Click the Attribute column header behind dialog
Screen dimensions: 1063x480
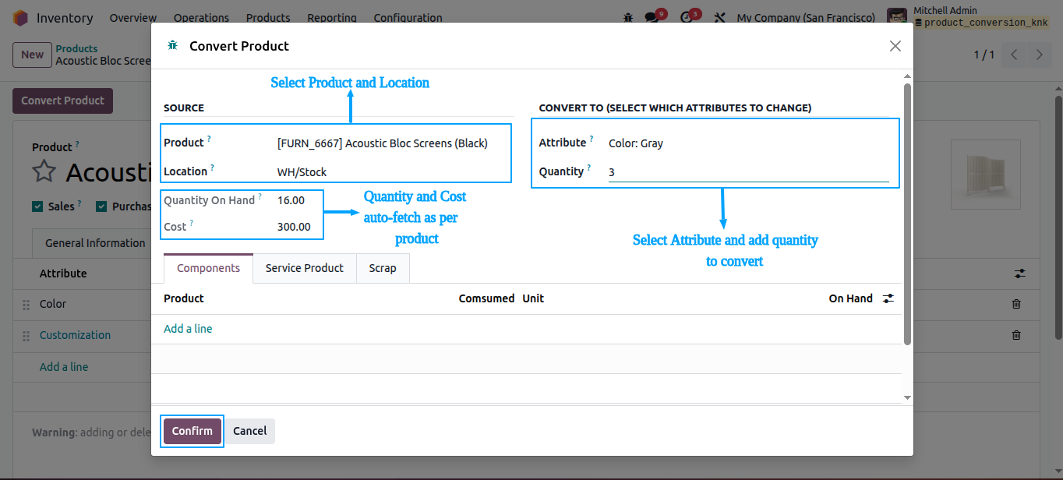coord(63,274)
